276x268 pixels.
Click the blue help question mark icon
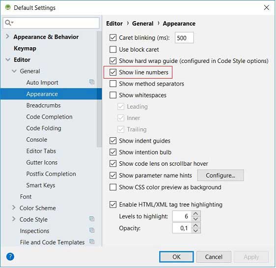(x=10, y=257)
